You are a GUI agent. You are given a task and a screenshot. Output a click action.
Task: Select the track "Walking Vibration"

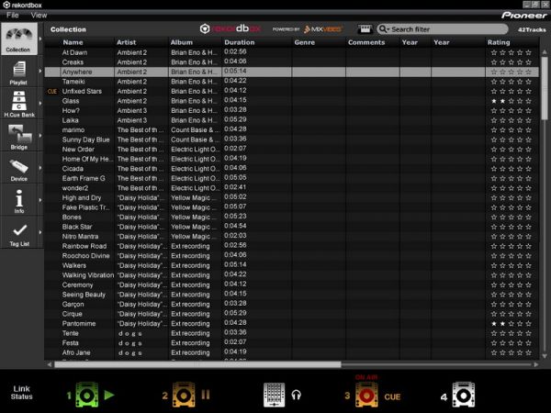(291, 275)
